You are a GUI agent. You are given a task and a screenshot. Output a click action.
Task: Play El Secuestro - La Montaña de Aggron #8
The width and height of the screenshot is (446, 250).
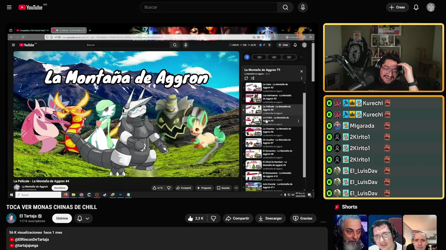272,154
